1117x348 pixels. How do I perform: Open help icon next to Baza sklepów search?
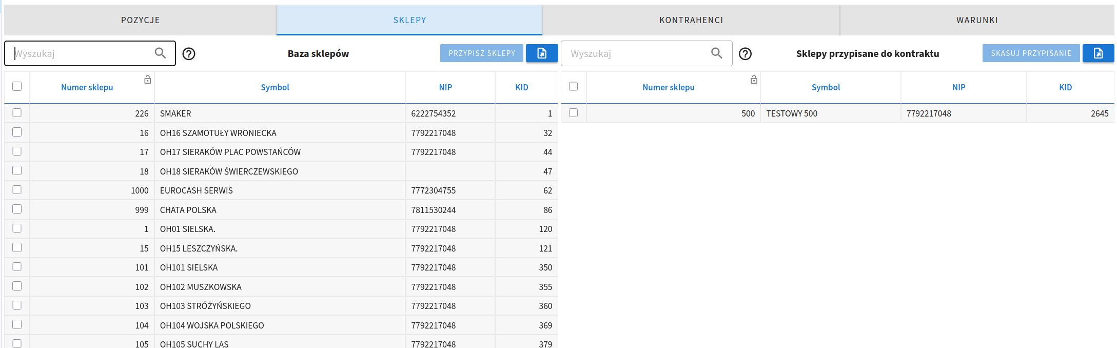189,54
